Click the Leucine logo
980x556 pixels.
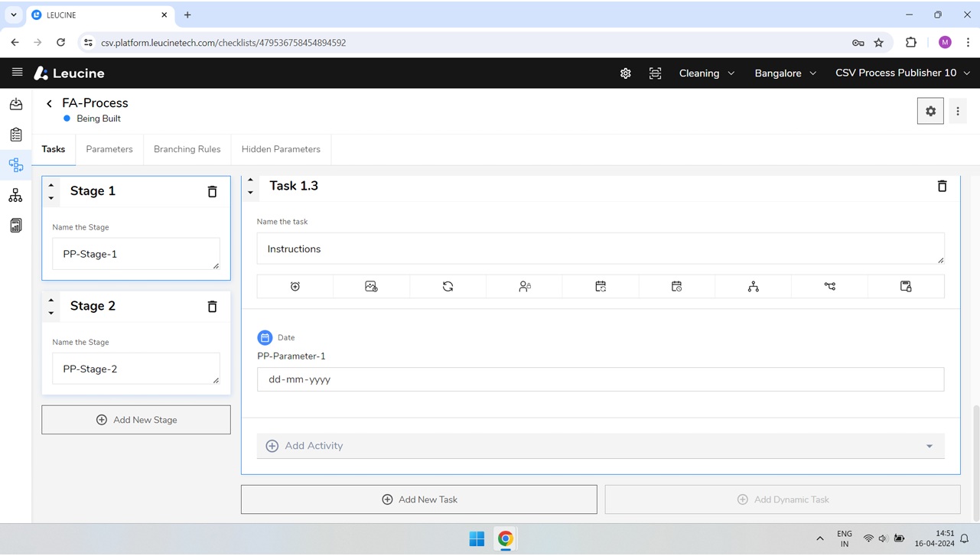click(x=69, y=73)
